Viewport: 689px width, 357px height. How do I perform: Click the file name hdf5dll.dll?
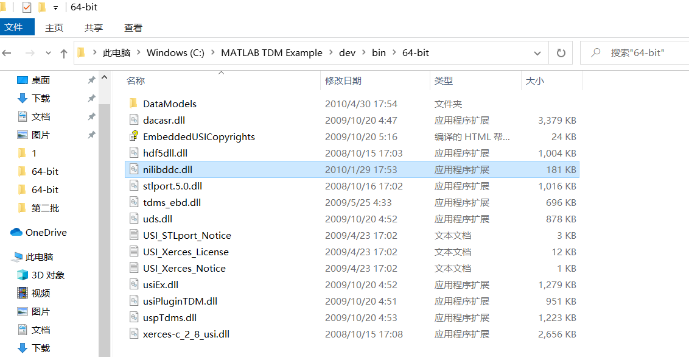click(x=165, y=153)
